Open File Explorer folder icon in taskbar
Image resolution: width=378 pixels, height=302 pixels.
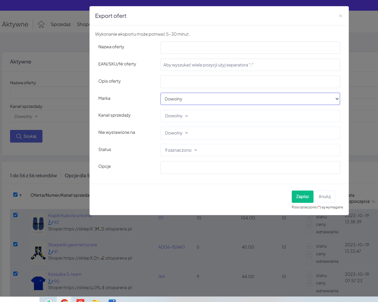coord(96,300)
